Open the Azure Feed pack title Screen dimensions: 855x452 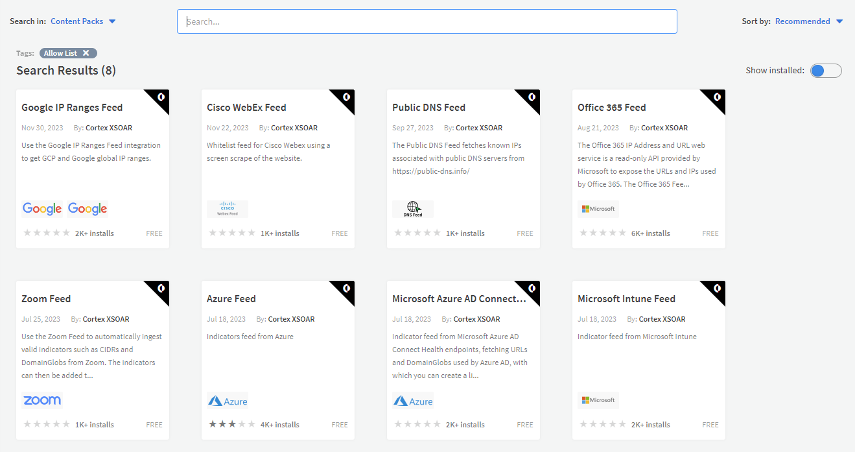coord(231,299)
